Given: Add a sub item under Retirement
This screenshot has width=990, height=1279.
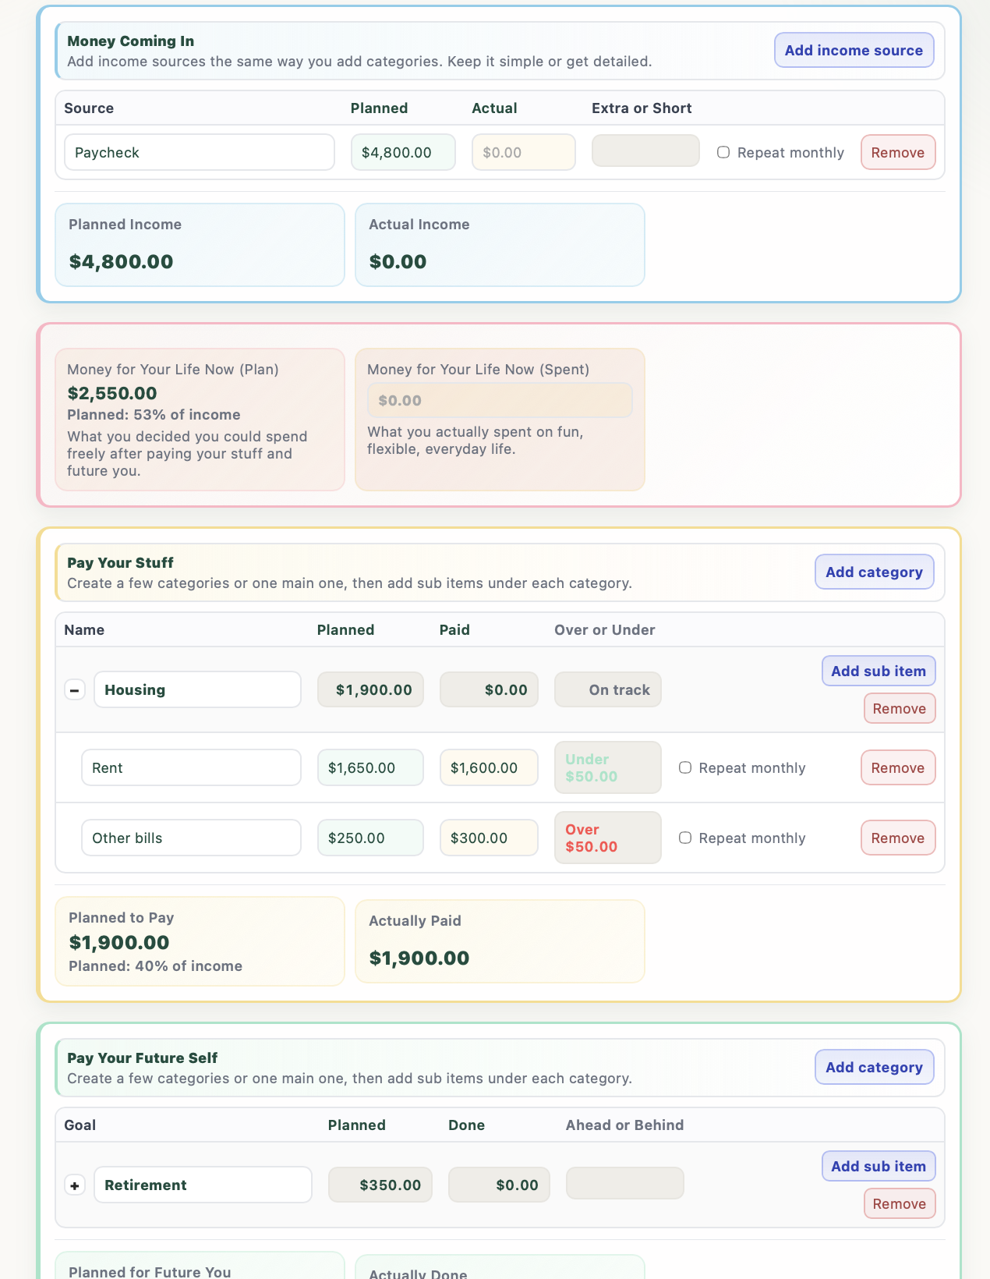Looking at the screenshot, I should 879,1166.
